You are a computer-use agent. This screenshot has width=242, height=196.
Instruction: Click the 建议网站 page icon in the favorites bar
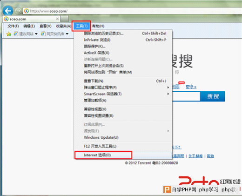(16, 34)
